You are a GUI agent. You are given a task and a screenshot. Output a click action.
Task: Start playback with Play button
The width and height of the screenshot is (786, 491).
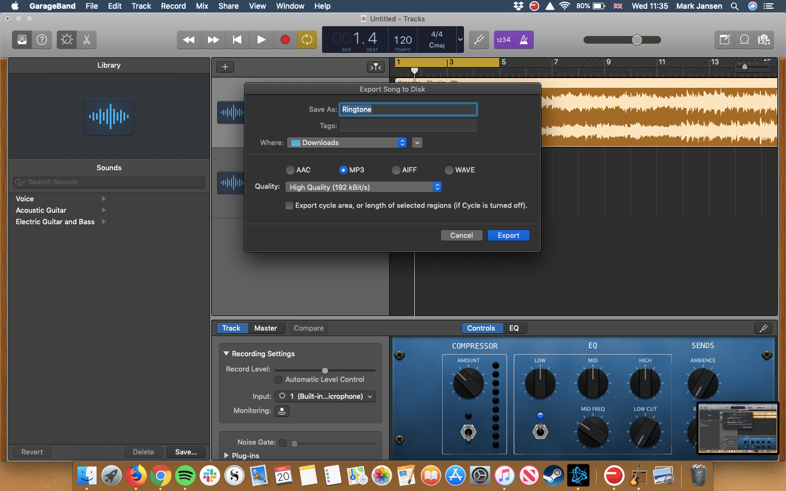tap(261, 39)
